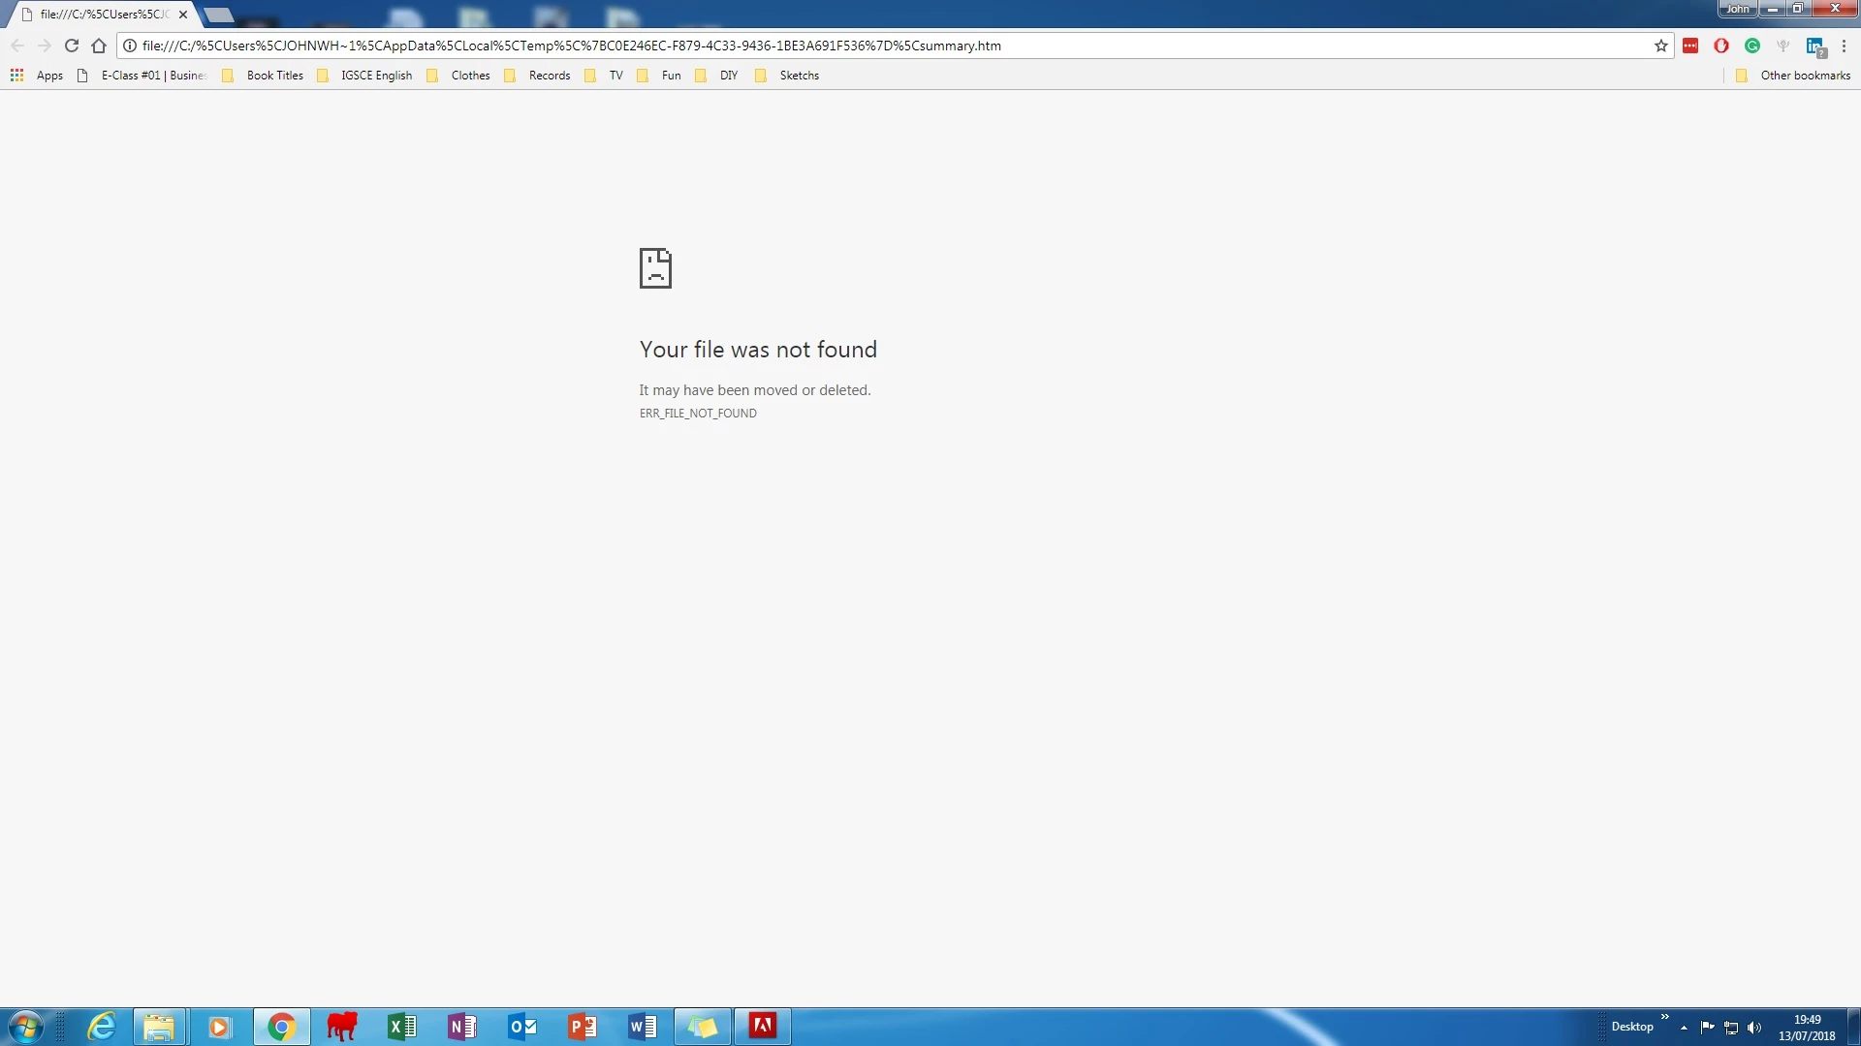Image resolution: width=1861 pixels, height=1046 pixels.
Task: Close the current file tab
Action: (183, 15)
